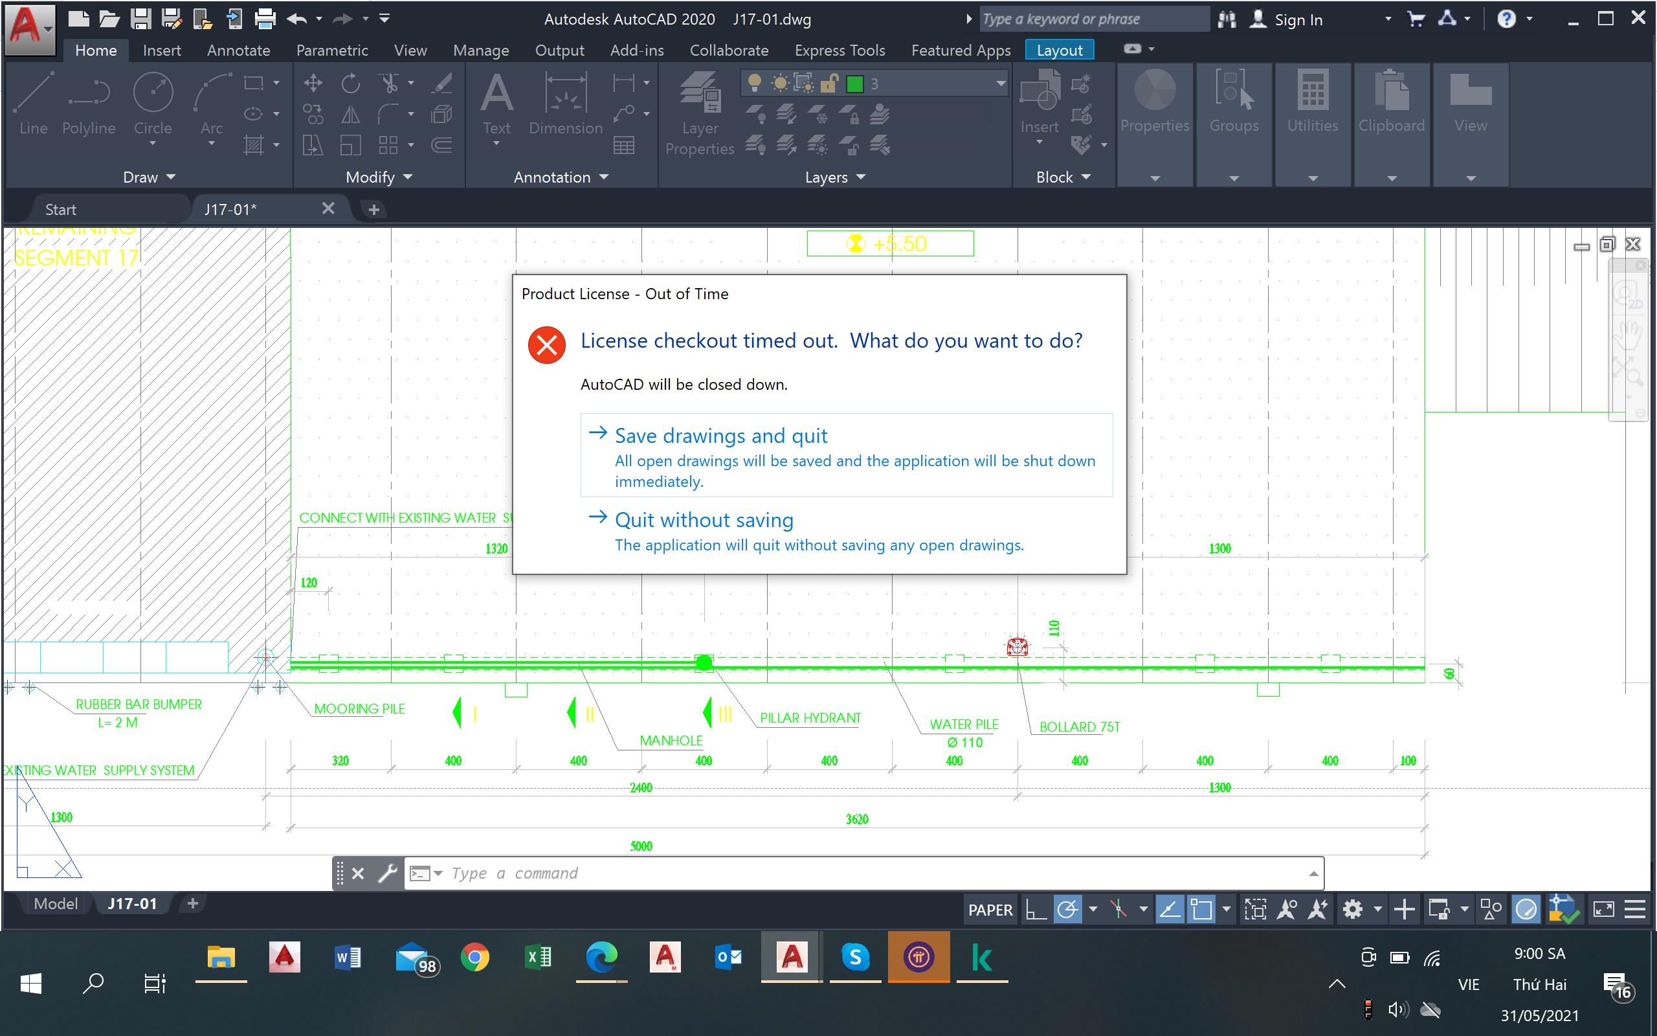This screenshot has width=1657, height=1036.
Task: Expand command line history arrow
Action: point(1313,873)
